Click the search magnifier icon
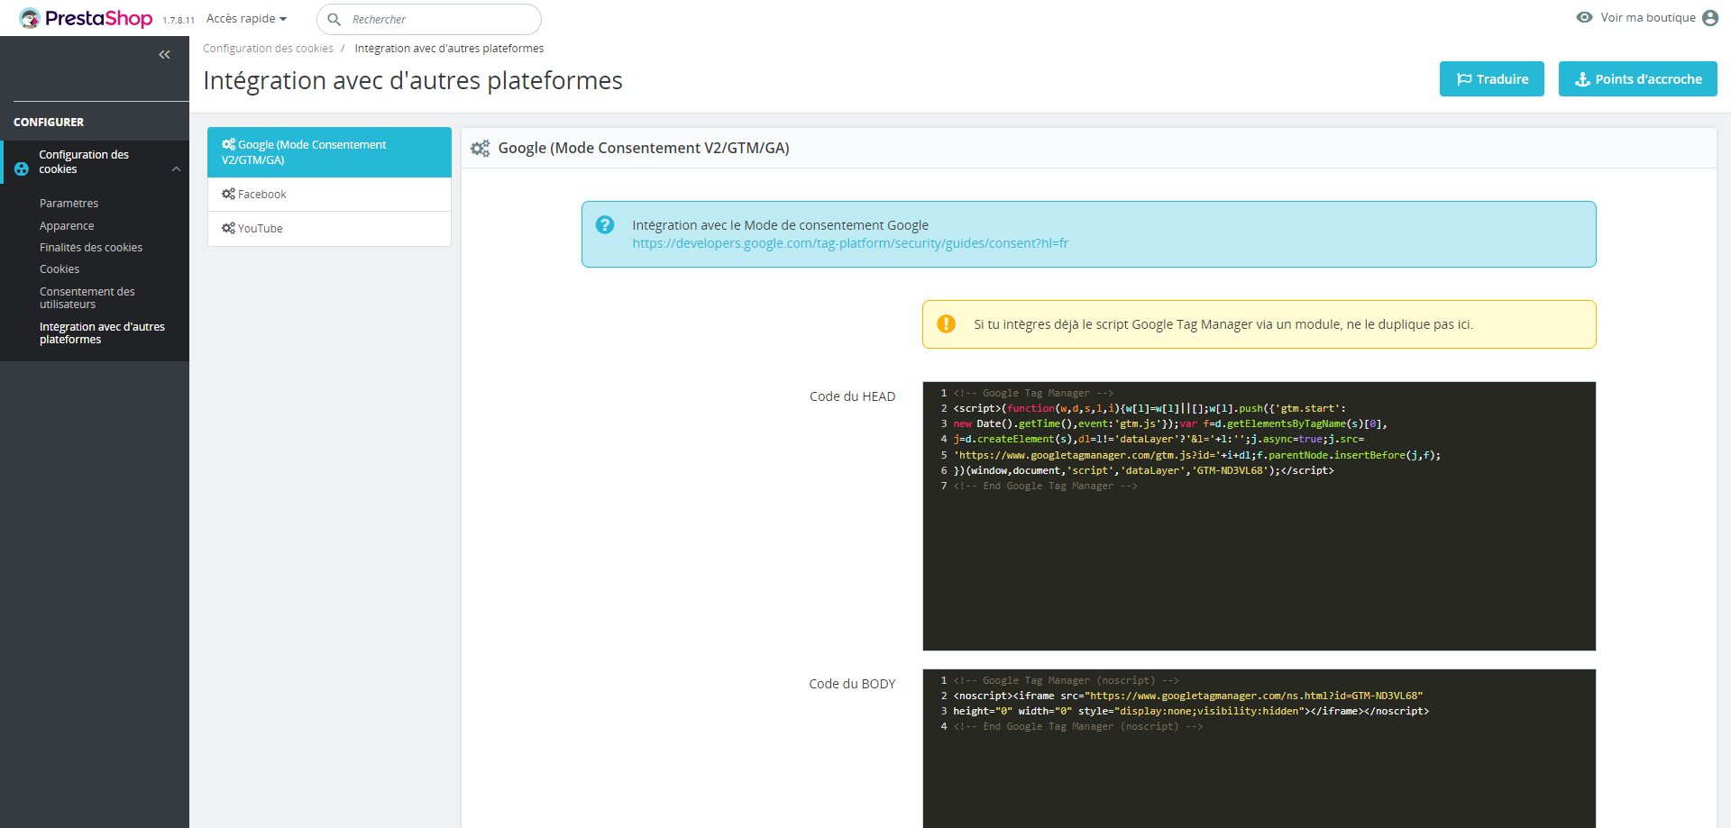 pyautogui.click(x=334, y=19)
